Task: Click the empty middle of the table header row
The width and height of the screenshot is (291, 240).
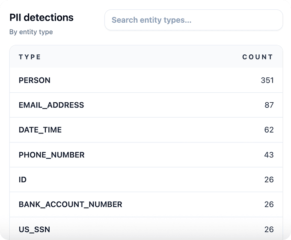Action: (141, 57)
